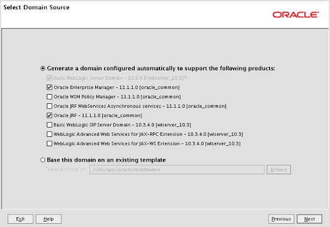Click the Oracle logo
This screenshot has width=330, height=227.
[x=295, y=15]
